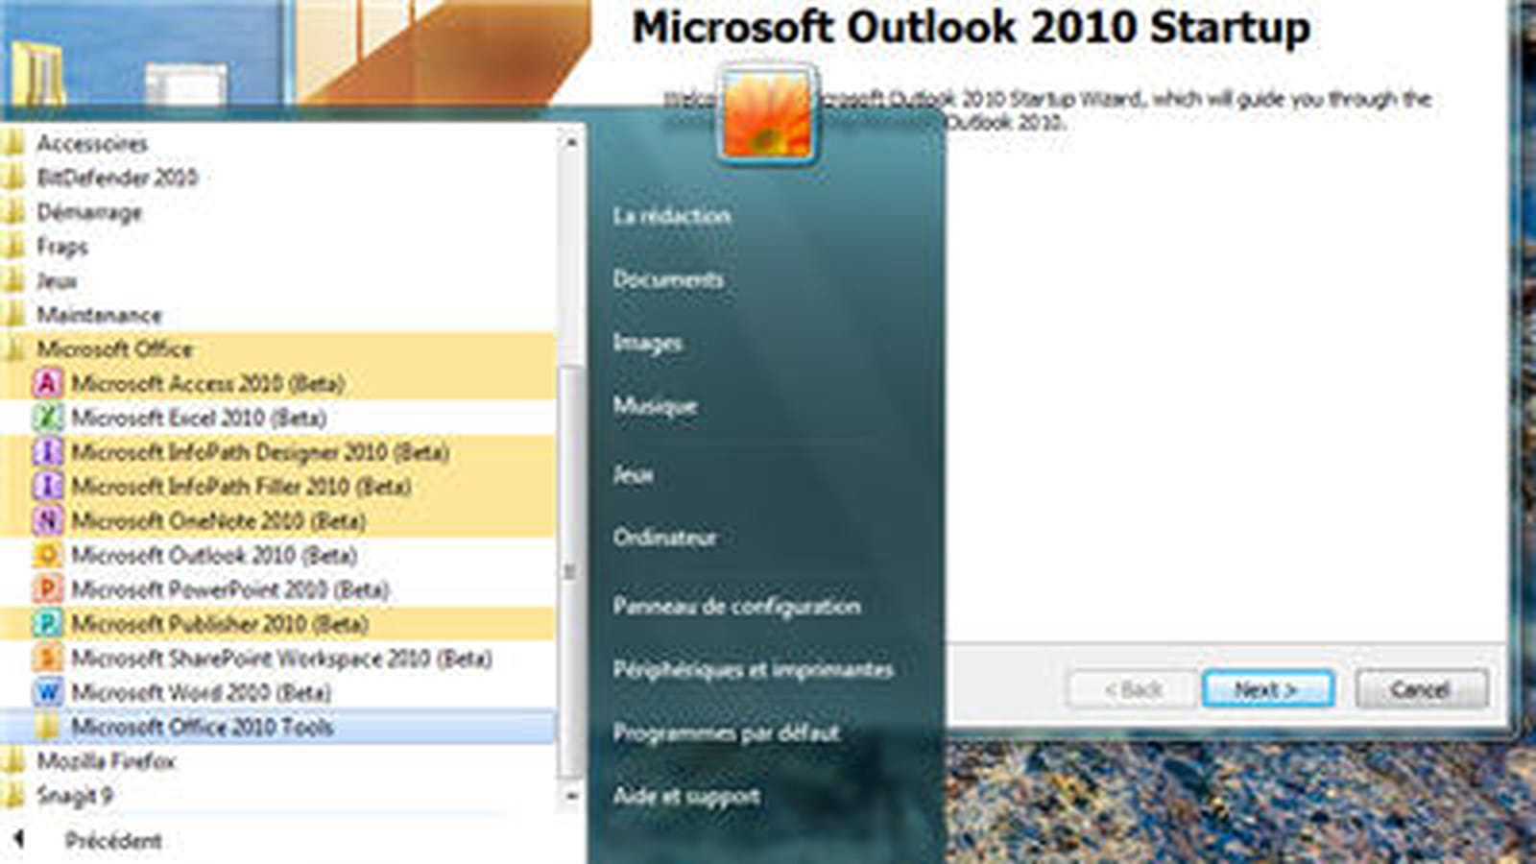Image resolution: width=1536 pixels, height=864 pixels.
Task: Open Documents from Start menu
Action: (x=668, y=279)
